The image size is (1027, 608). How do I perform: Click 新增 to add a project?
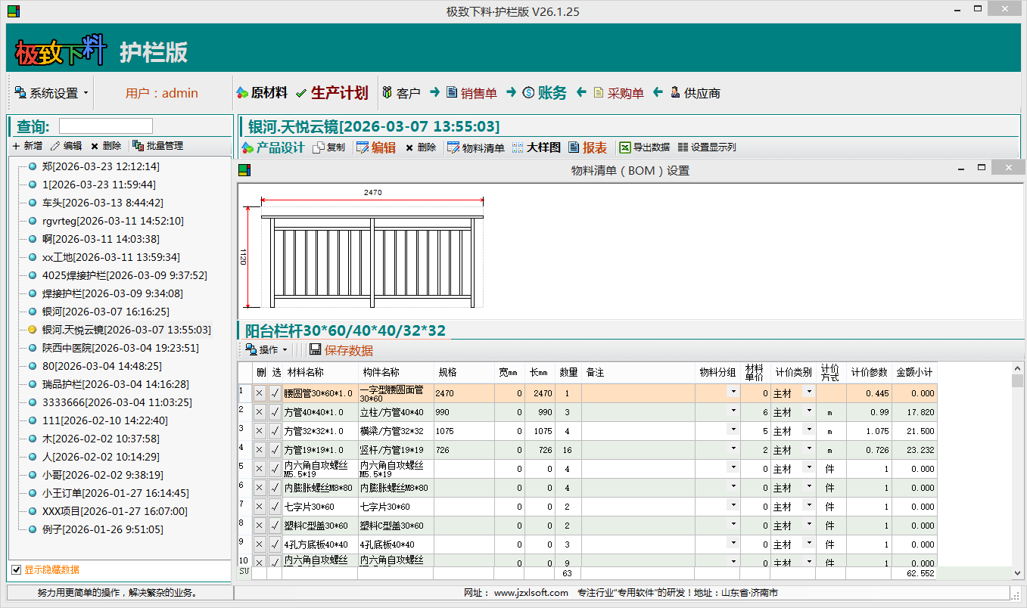click(27, 146)
